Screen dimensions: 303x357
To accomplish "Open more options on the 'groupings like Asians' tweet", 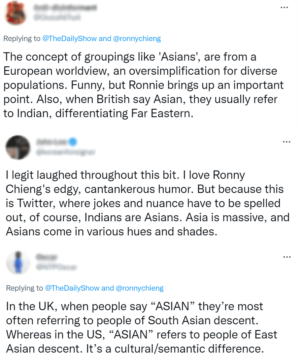I will click(284, 7).
